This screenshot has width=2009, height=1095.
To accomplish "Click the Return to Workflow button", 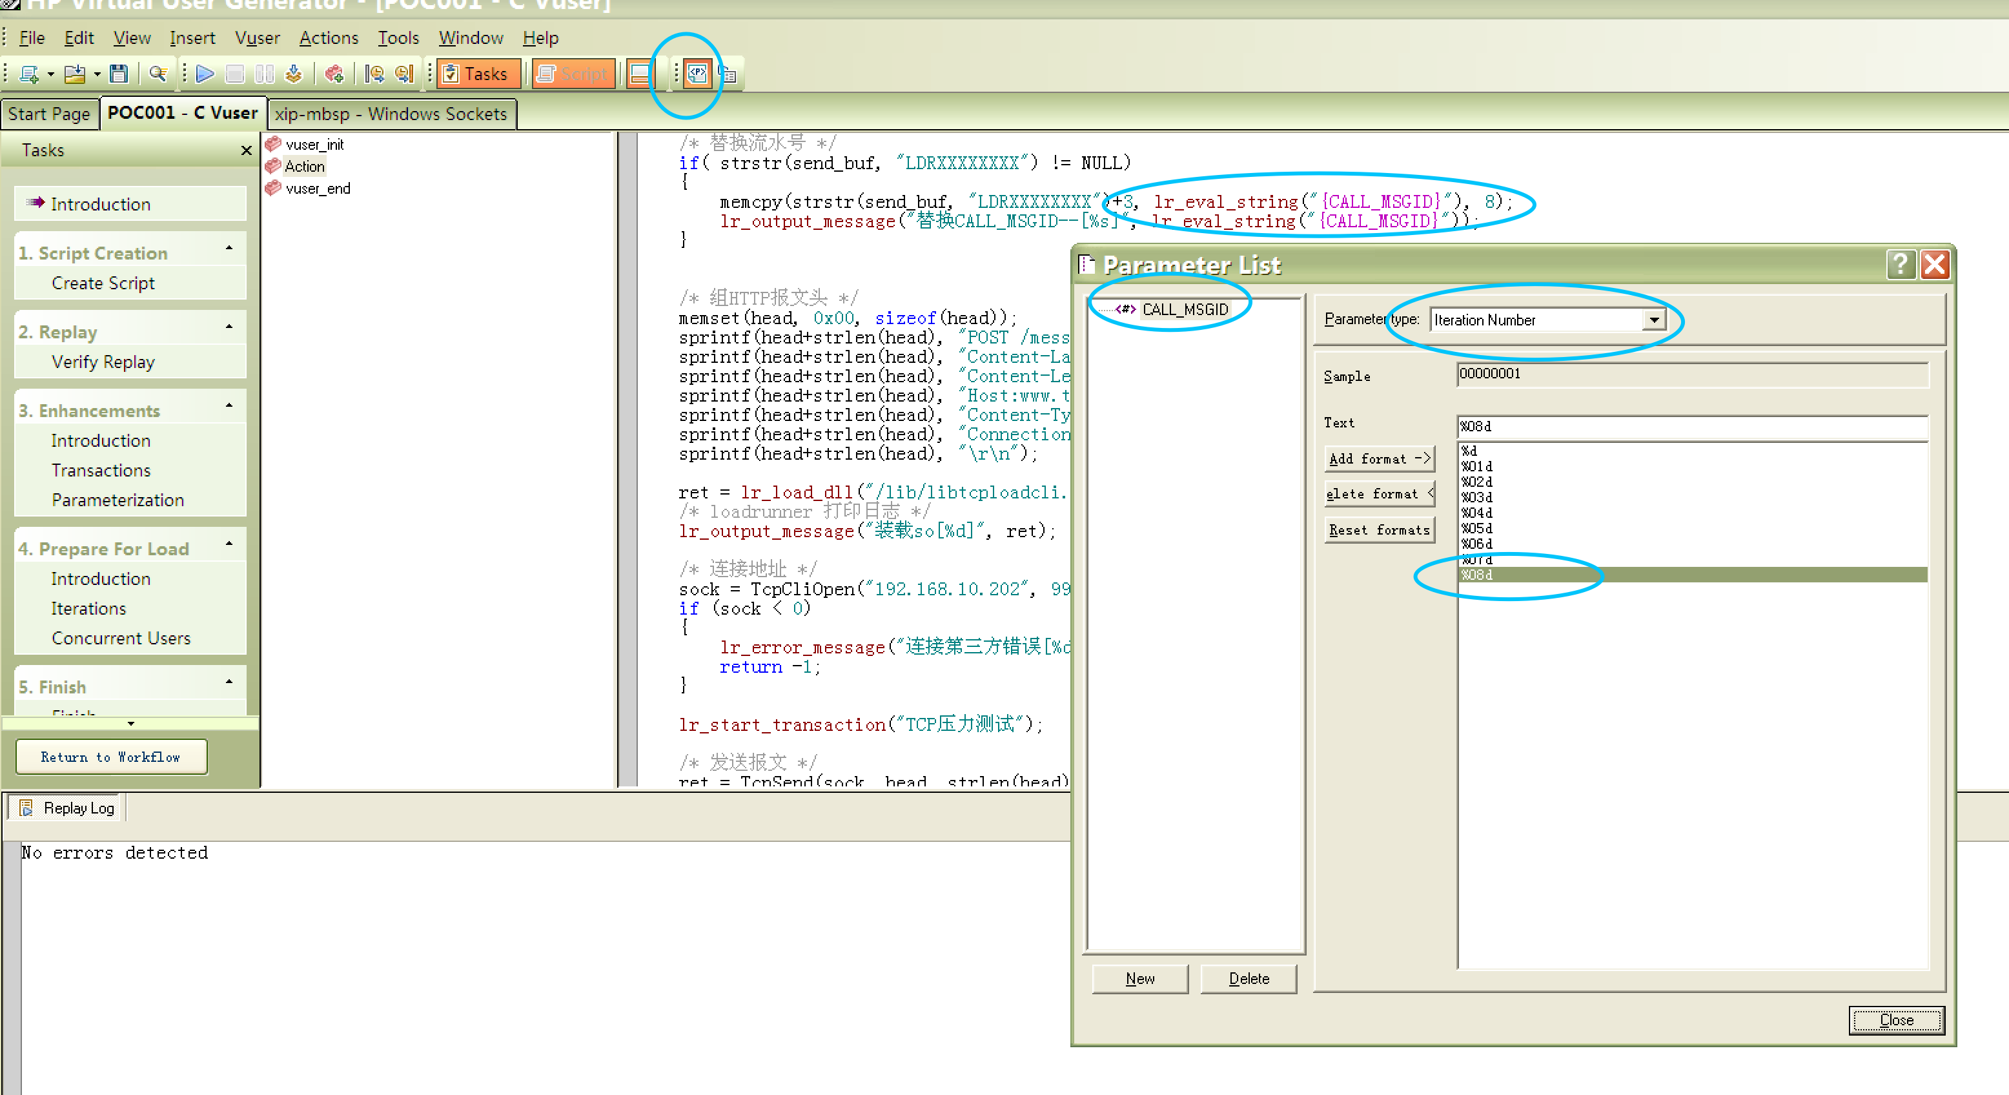I will [x=111, y=757].
